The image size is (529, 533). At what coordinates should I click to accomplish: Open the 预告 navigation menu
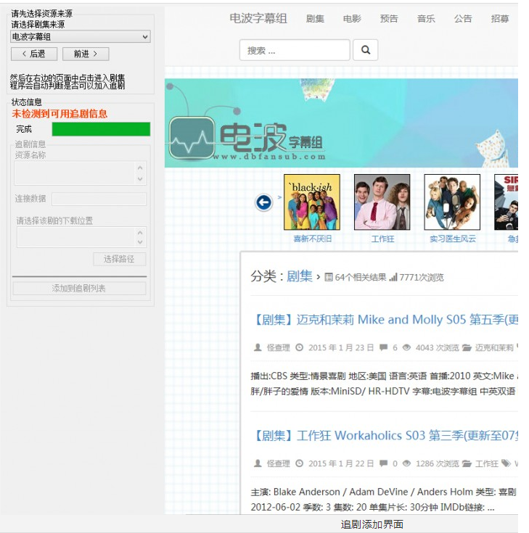pyautogui.click(x=389, y=19)
